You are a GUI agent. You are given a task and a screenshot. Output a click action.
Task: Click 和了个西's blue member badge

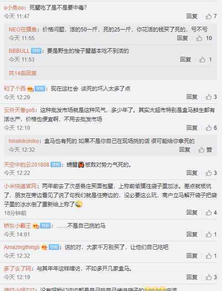40,89
